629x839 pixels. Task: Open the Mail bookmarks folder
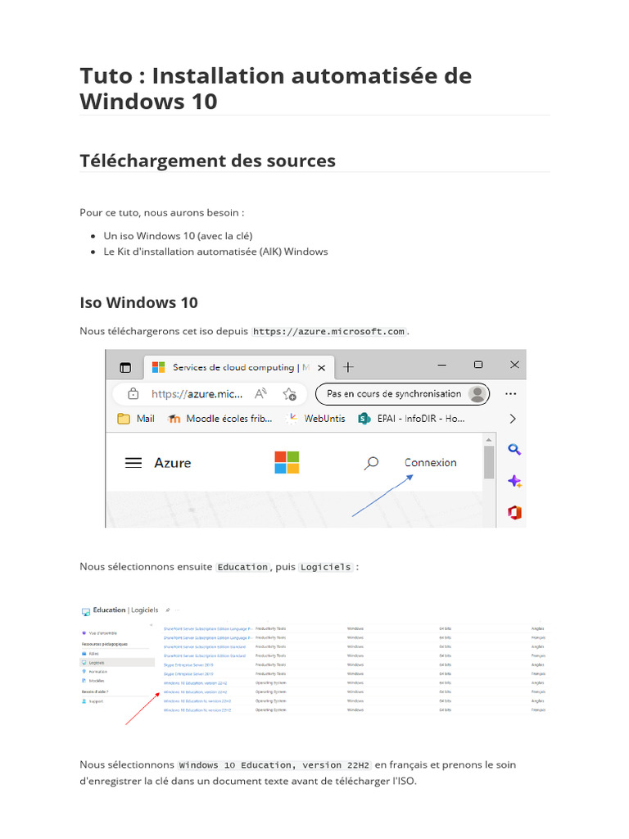(136, 419)
